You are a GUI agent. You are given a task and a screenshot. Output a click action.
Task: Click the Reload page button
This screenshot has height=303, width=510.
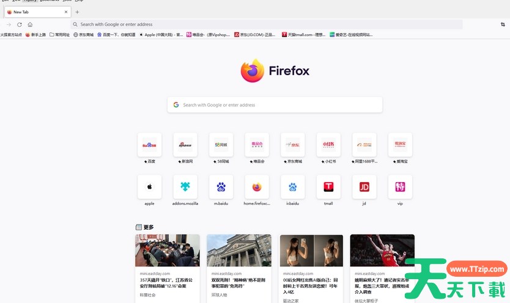click(20, 24)
